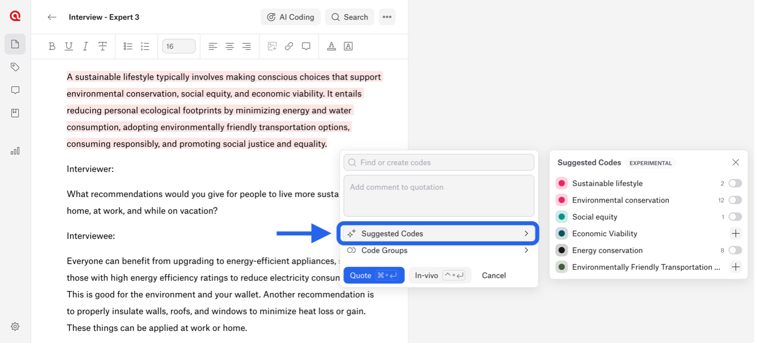Turn on the Energy conservation code
The width and height of the screenshot is (757, 345).
735,251
